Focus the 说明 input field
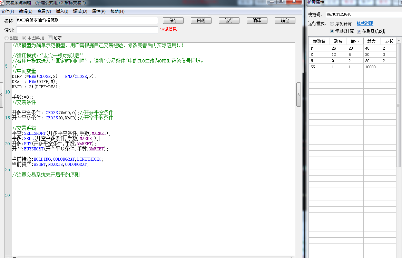402x258 pixels. [x=87, y=30]
